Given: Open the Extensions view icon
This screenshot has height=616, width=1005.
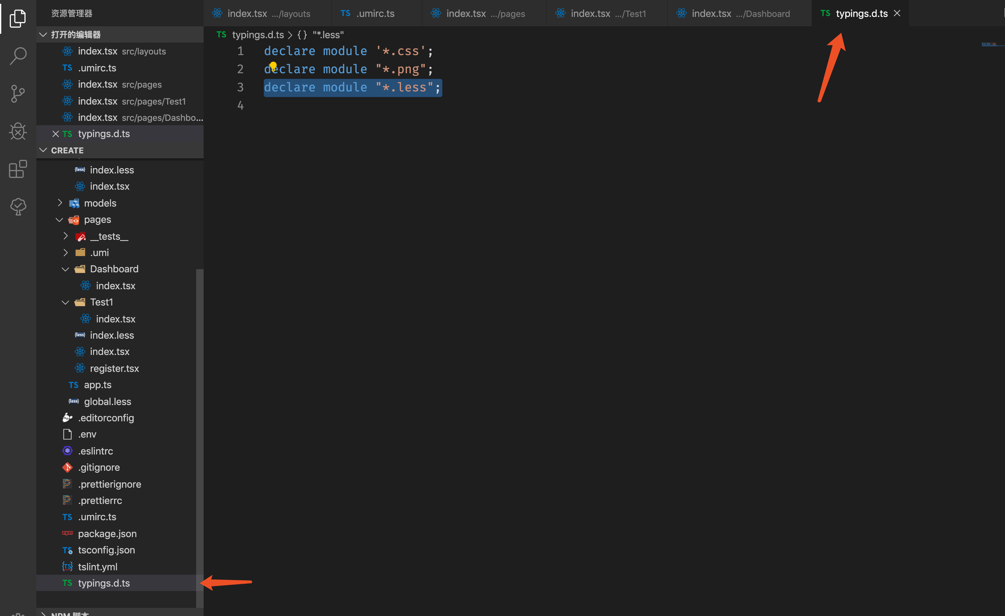Looking at the screenshot, I should (x=18, y=169).
